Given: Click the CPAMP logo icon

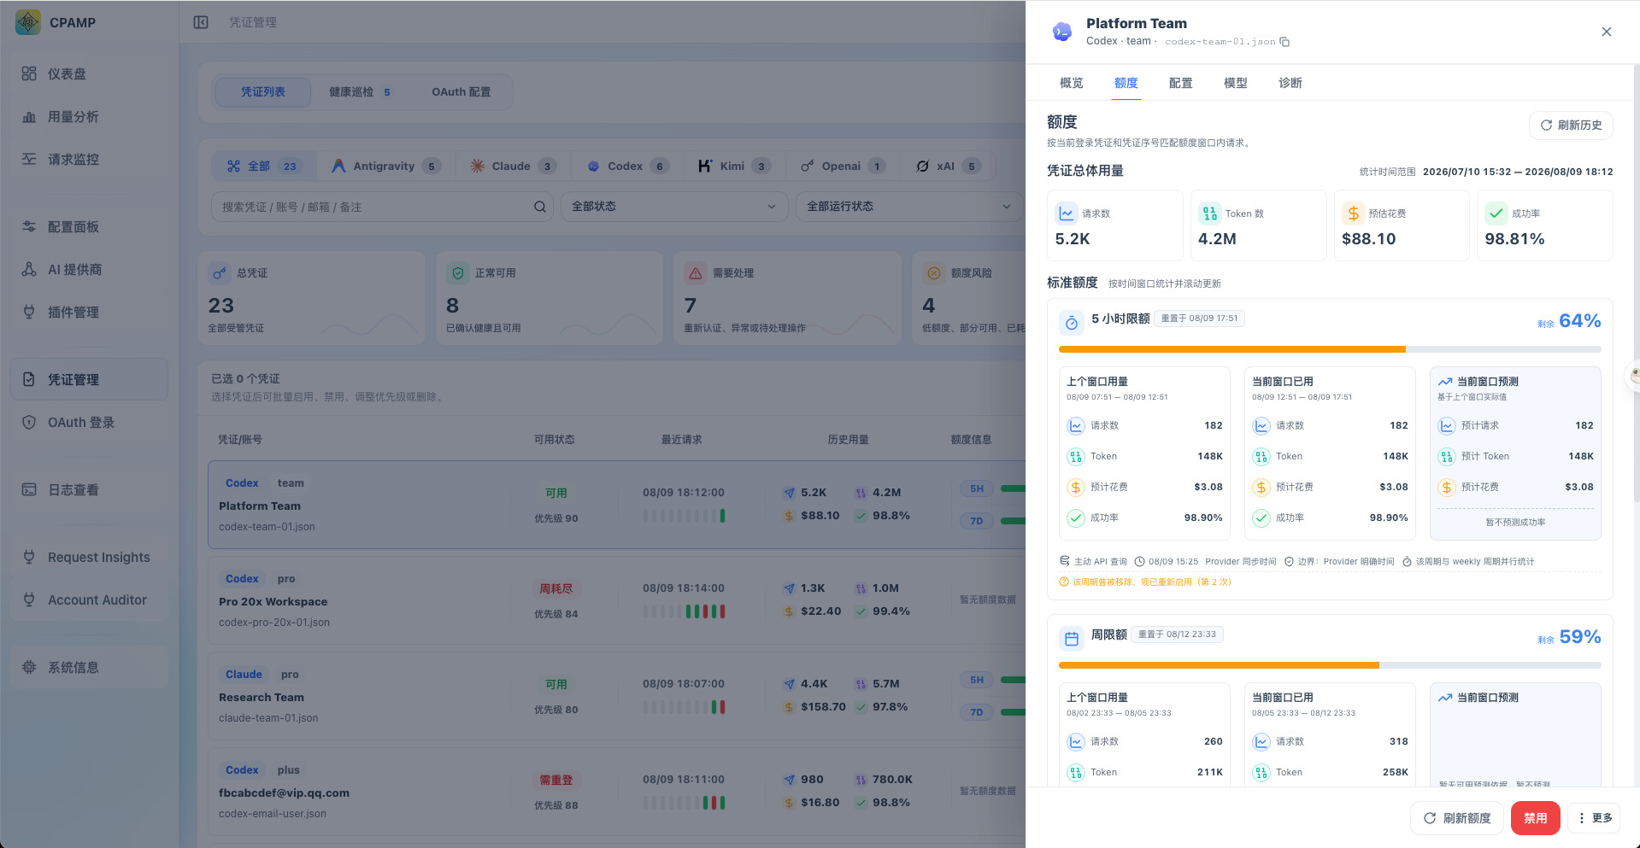Looking at the screenshot, I should coord(28,22).
